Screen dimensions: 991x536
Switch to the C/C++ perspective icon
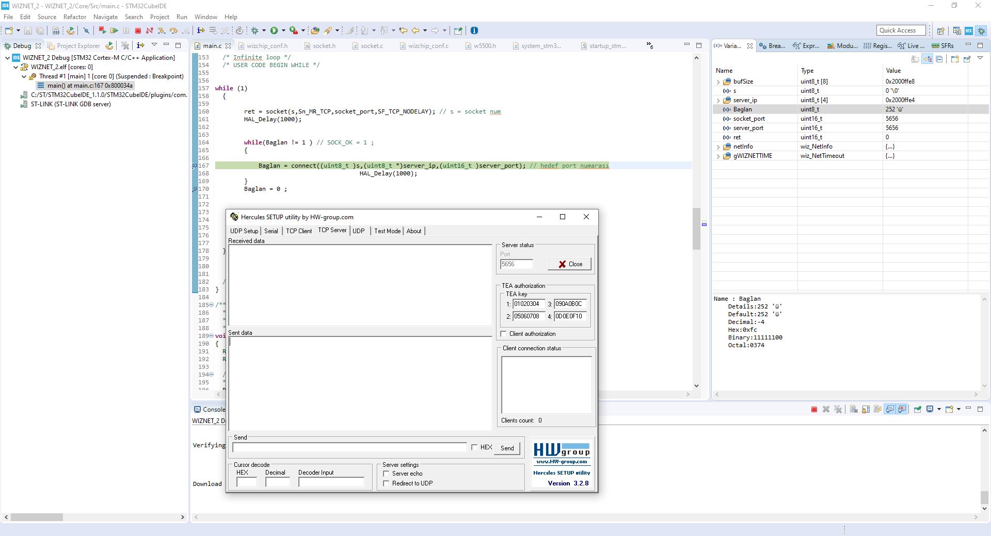957,30
